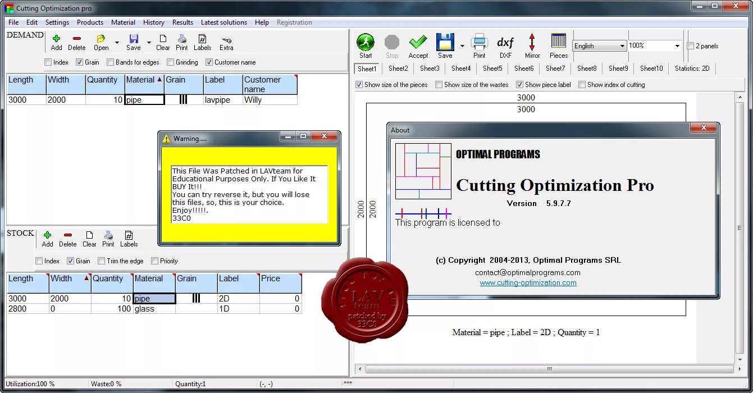Expand the Demand Open dropdown arrow

click(117, 42)
